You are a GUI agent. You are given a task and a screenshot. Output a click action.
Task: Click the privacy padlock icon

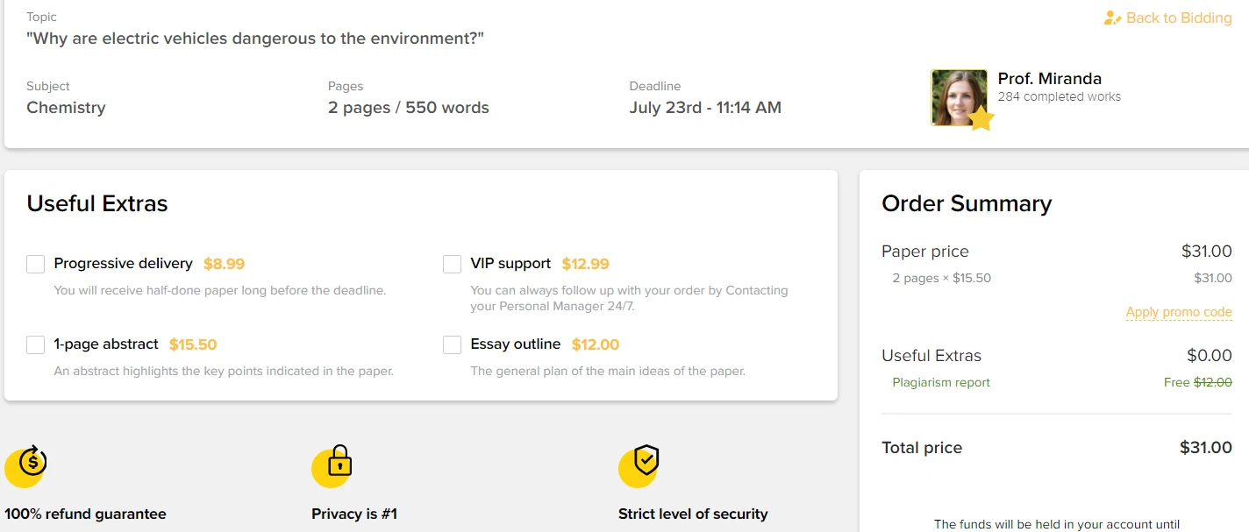[x=339, y=462]
